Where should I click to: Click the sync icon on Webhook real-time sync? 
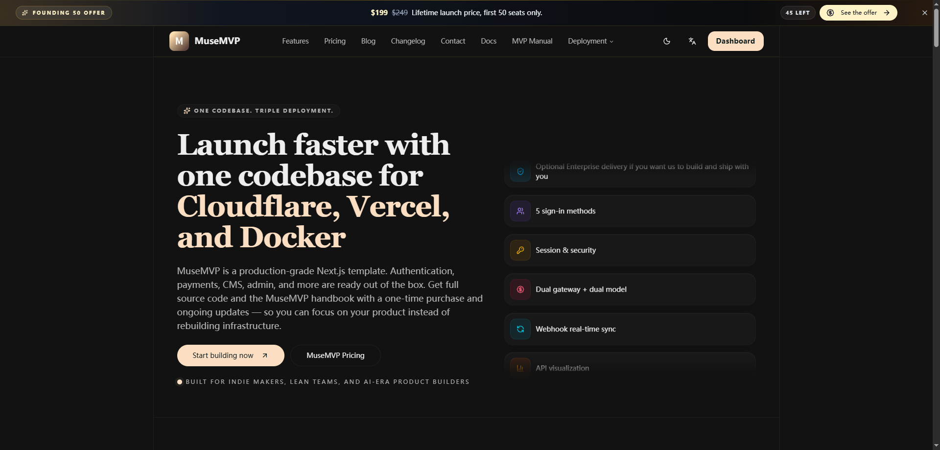520,329
